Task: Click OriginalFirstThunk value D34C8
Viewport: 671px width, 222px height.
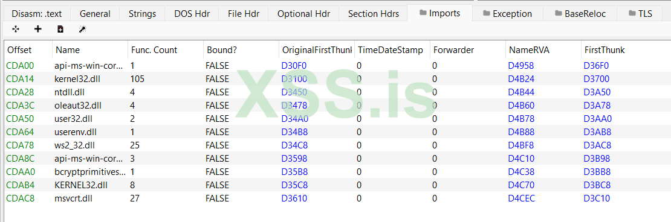Action: 294,145
